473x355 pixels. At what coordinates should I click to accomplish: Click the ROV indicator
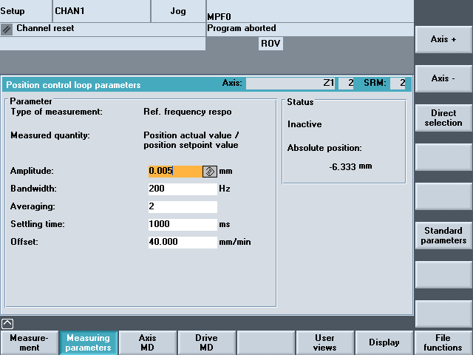coord(270,44)
